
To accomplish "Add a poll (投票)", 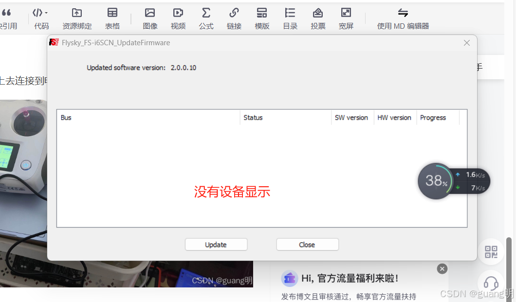I will pos(318,18).
